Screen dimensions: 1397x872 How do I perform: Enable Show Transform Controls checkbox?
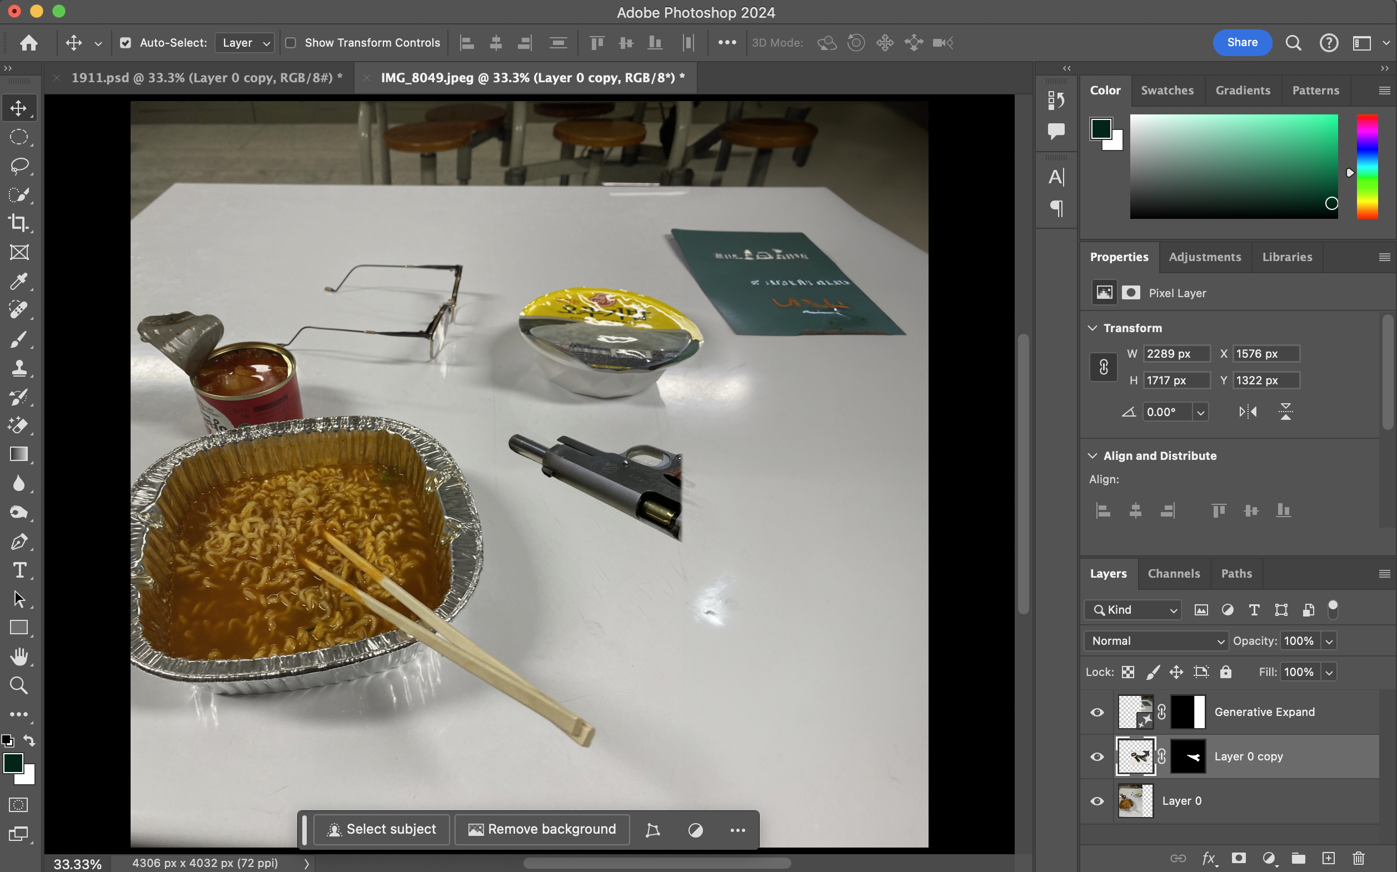(x=291, y=43)
